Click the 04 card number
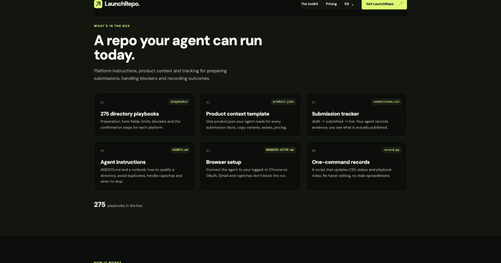 pos(102,151)
